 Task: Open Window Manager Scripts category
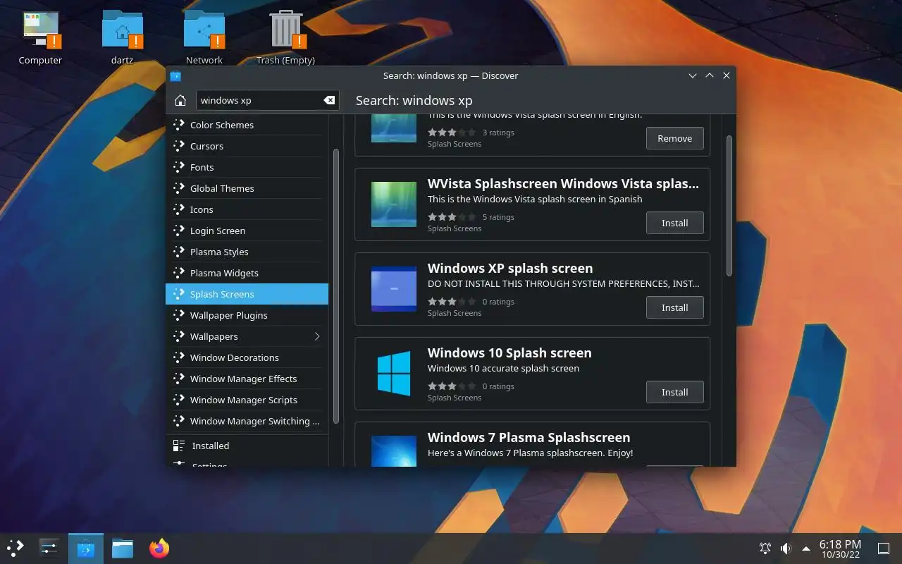(x=247, y=400)
